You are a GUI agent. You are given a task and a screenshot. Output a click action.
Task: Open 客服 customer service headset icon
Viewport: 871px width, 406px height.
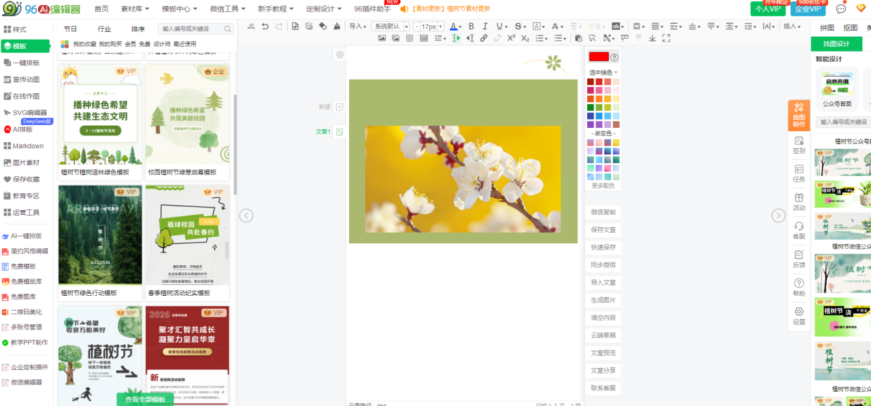point(798,230)
